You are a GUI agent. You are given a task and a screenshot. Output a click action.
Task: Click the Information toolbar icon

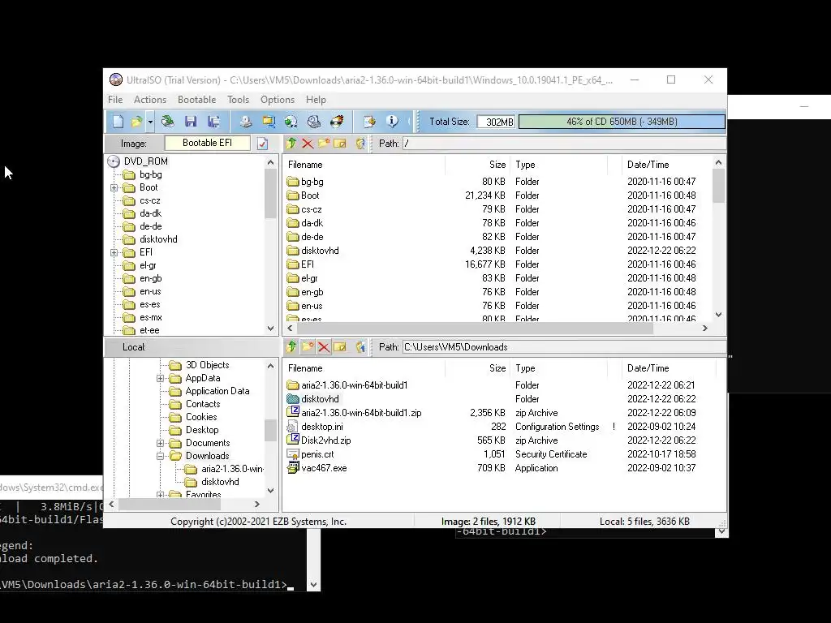tap(392, 122)
